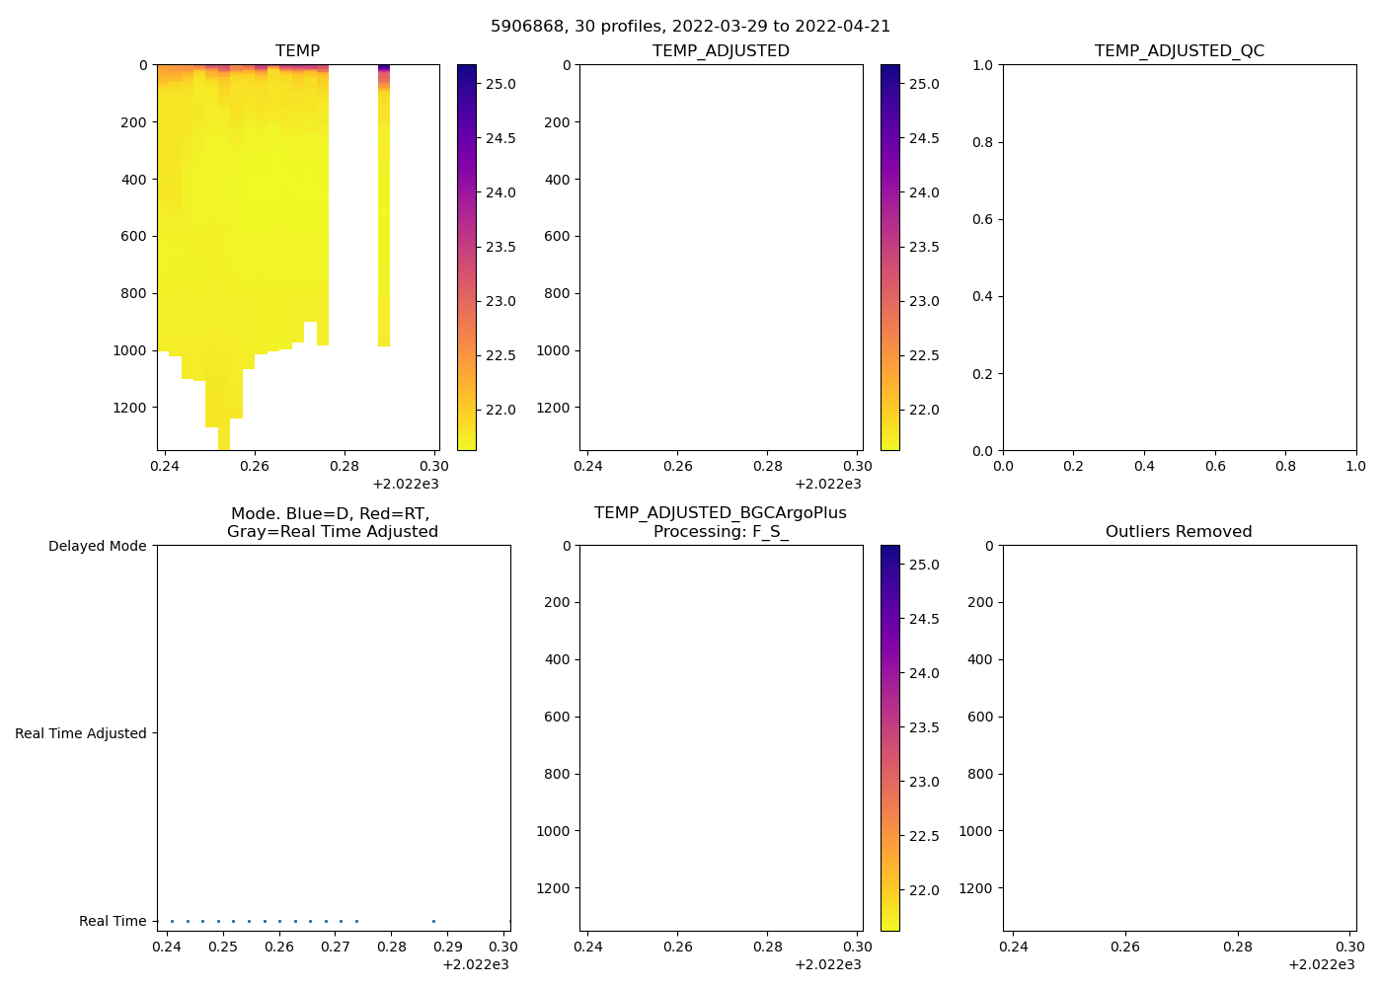Viewport: 1382px width, 987px height.
Task: Select the Outliers Removed plot title
Action: [x=1179, y=532]
